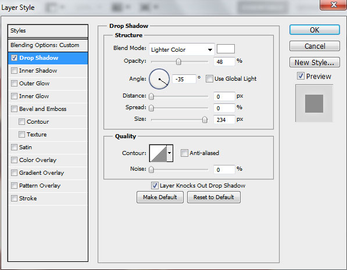
Task: Open the Blend Mode dropdown
Action: 182,49
